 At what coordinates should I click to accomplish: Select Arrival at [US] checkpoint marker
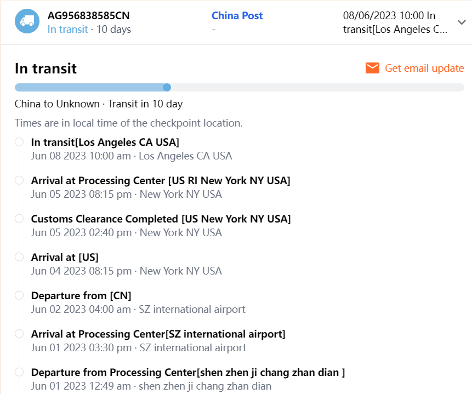click(19, 257)
